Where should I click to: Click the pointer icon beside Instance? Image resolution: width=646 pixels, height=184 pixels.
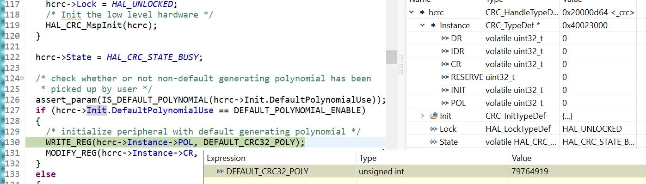click(x=433, y=25)
